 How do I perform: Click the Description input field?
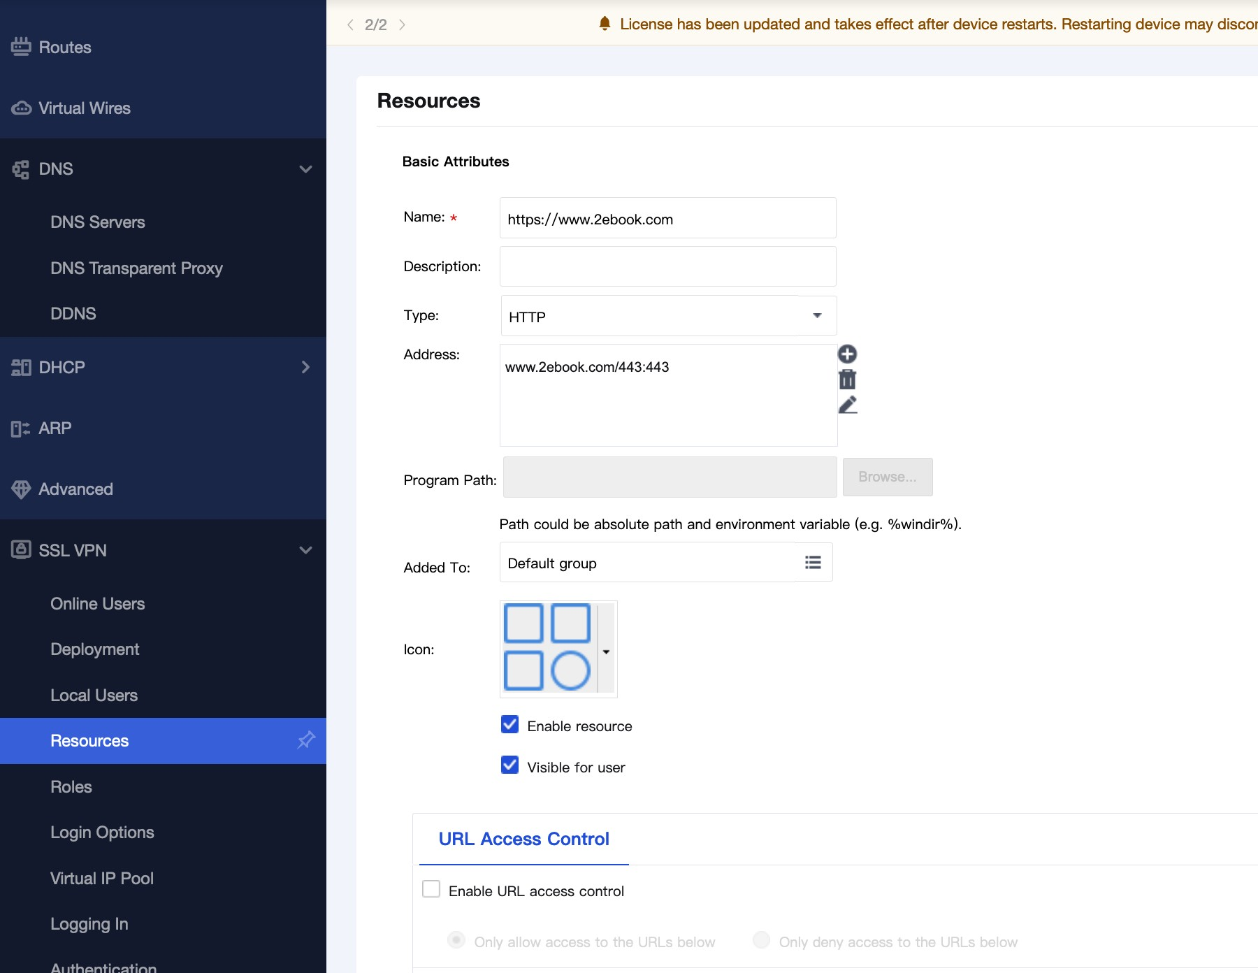[668, 266]
